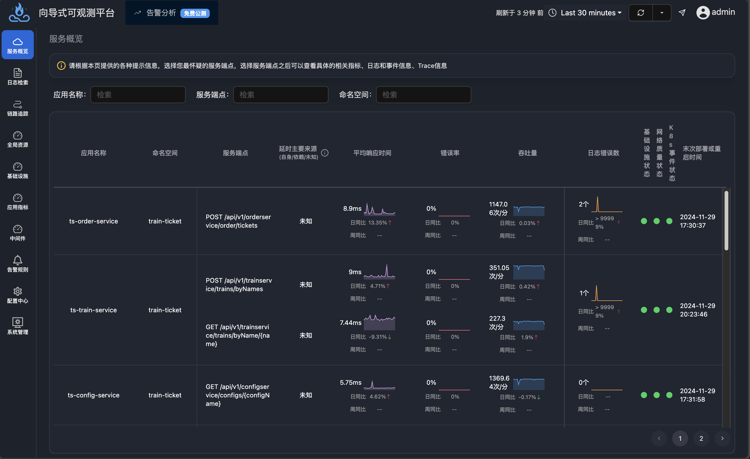Click info icon next to 延时主要来源

click(325, 153)
